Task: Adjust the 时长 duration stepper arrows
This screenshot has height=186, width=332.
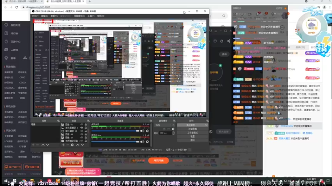Action: pyautogui.click(x=173, y=133)
